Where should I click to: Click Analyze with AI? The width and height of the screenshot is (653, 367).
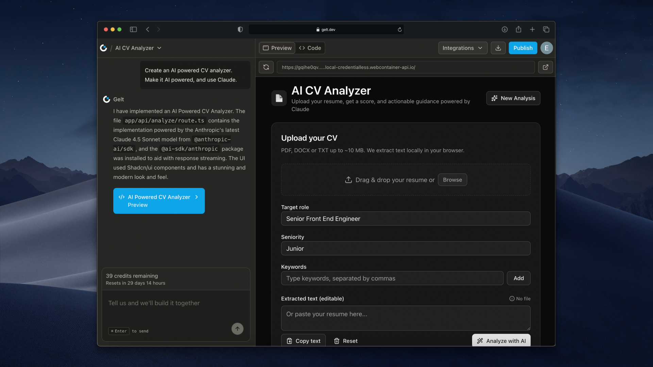(501, 341)
